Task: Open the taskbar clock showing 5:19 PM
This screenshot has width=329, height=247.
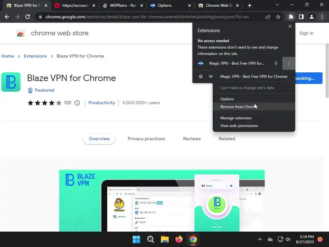Action: pos(305,239)
